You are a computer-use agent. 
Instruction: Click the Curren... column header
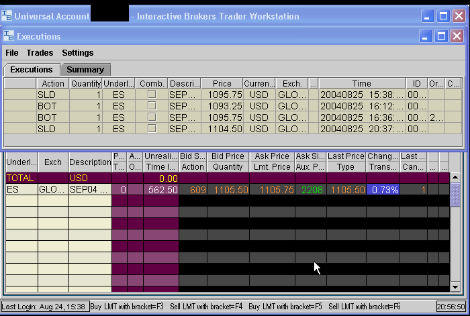click(259, 83)
